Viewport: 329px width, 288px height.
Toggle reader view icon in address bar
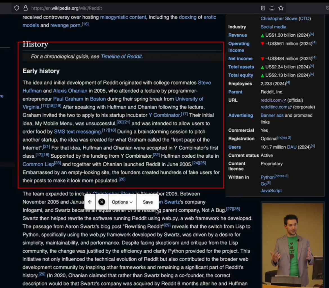(263, 8)
